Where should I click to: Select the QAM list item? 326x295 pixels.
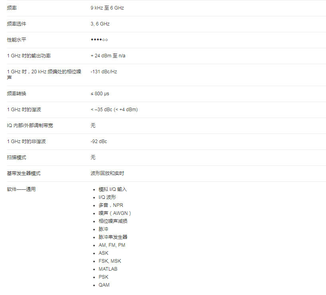pyautogui.click(x=104, y=285)
